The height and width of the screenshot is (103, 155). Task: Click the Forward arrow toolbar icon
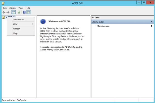(x=8, y=12)
